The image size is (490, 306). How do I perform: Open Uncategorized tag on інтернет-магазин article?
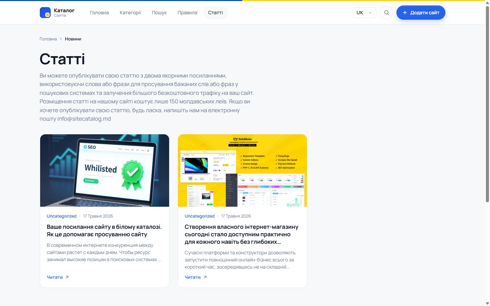[199, 216]
